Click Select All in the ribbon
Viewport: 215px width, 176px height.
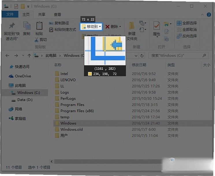187,23
